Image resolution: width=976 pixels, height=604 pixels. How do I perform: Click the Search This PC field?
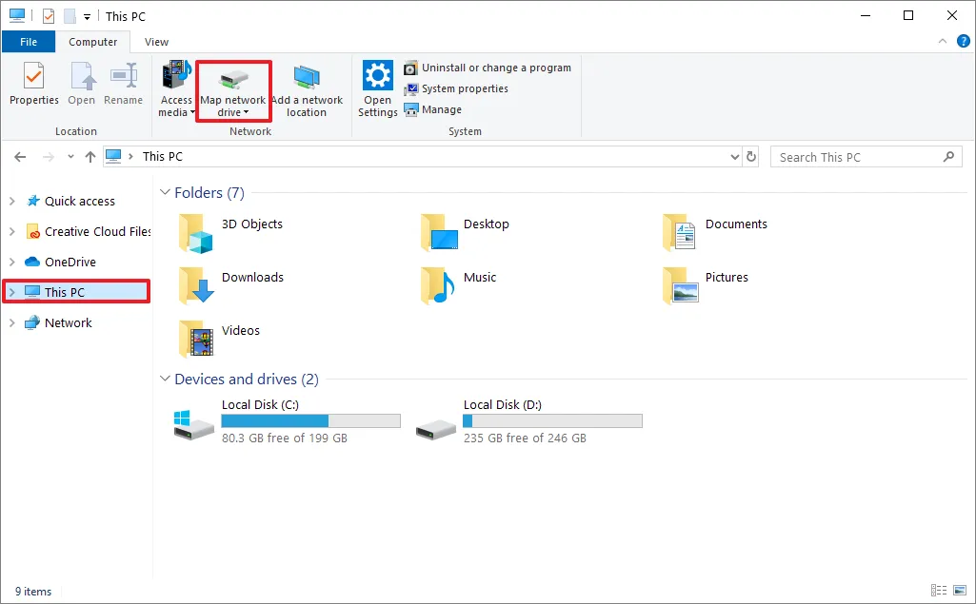[857, 157]
